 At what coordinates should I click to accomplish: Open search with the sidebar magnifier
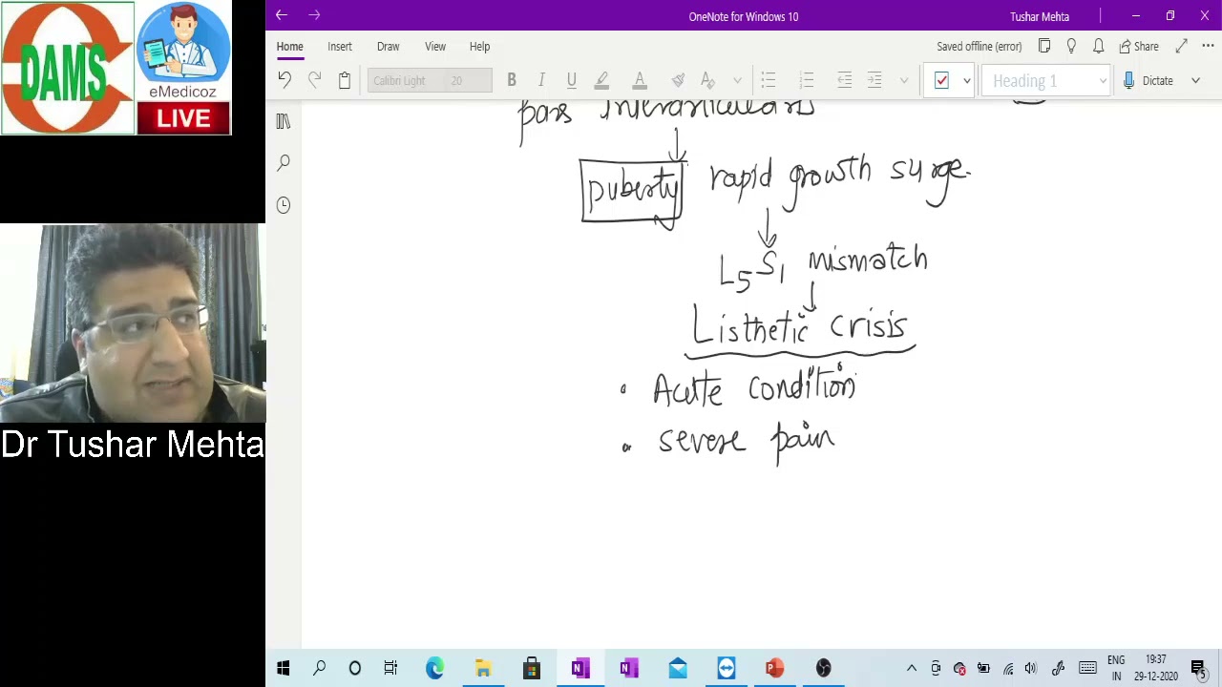[x=283, y=163]
